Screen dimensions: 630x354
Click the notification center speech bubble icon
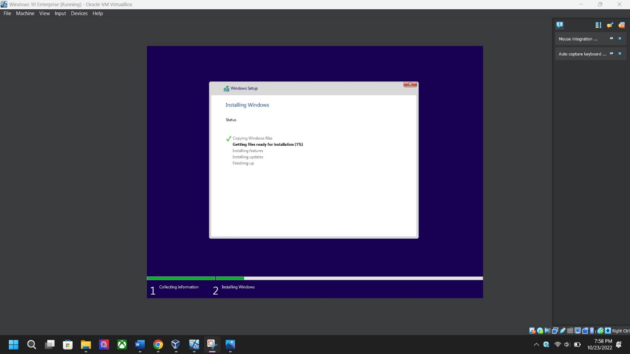pyautogui.click(x=560, y=25)
